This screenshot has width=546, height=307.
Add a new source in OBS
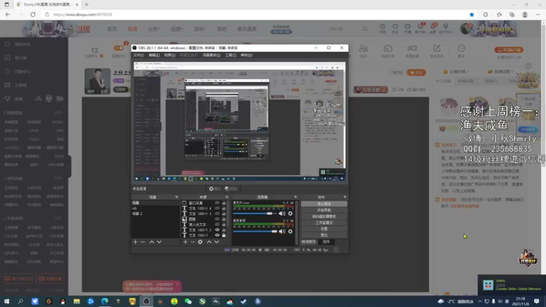(185, 242)
